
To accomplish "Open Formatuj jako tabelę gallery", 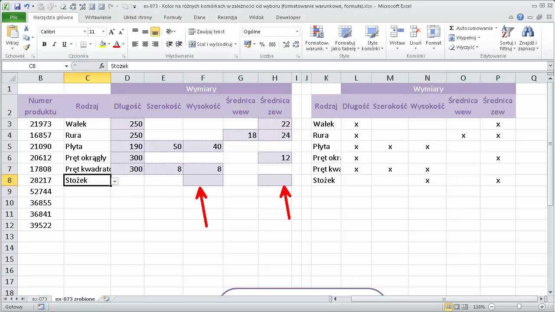I will (345, 38).
